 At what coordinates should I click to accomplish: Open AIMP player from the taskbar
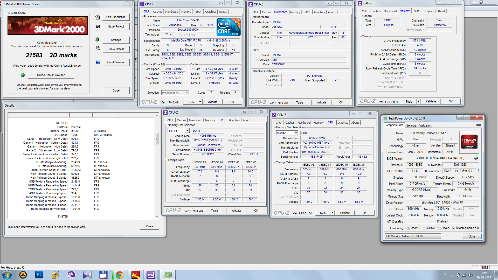click(x=23, y=275)
